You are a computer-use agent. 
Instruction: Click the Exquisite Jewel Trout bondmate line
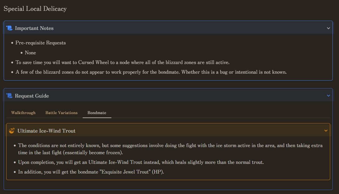tap(91, 172)
